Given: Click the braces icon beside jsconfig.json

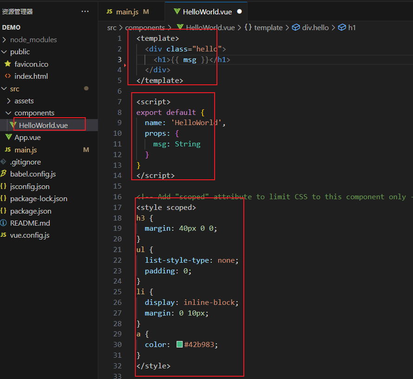Looking at the screenshot, I should point(3,186).
